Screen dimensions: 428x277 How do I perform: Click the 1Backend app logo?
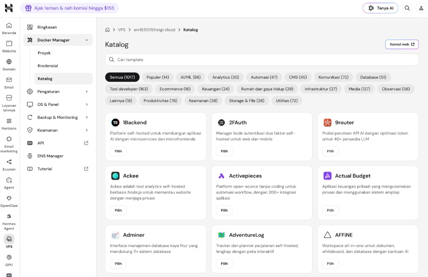[x=115, y=122]
